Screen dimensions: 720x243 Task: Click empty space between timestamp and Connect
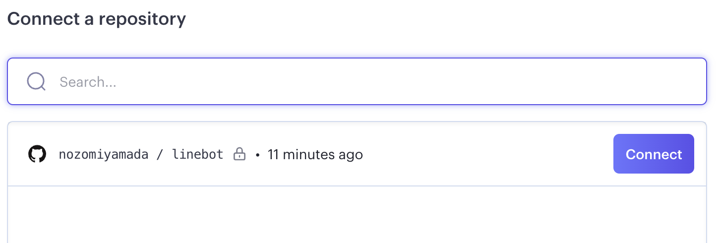[486, 154]
